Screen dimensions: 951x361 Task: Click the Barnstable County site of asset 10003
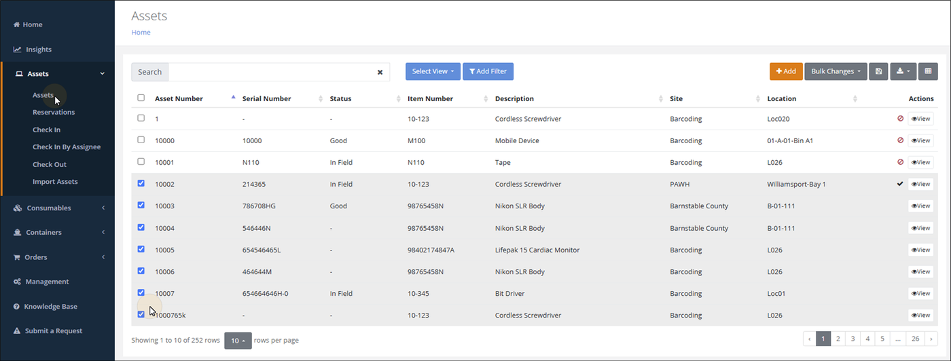pyautogui.click(x=699, y=206)
